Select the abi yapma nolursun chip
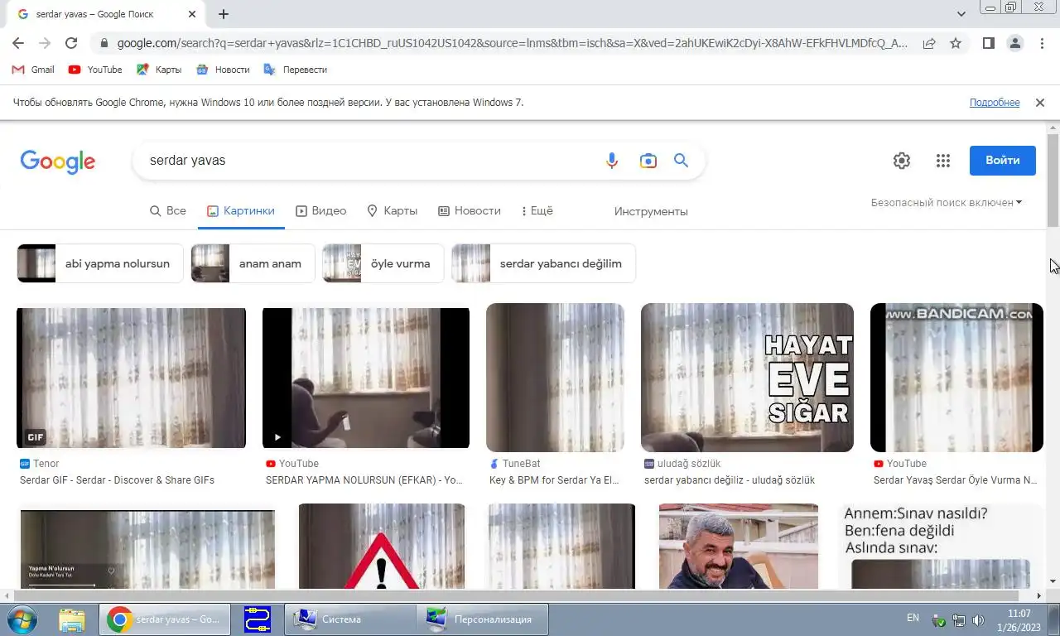 click(x=100, y=263)
